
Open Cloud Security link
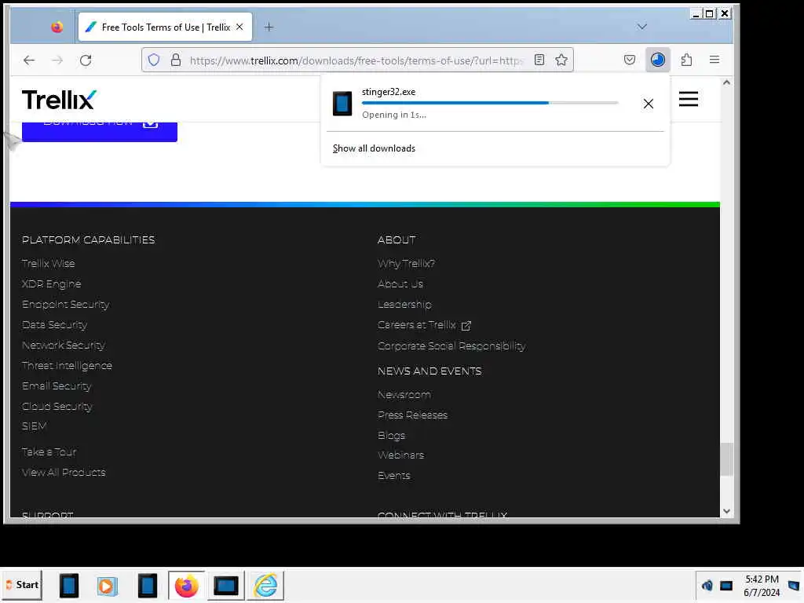pyautogui.click(x=57, y=407)
